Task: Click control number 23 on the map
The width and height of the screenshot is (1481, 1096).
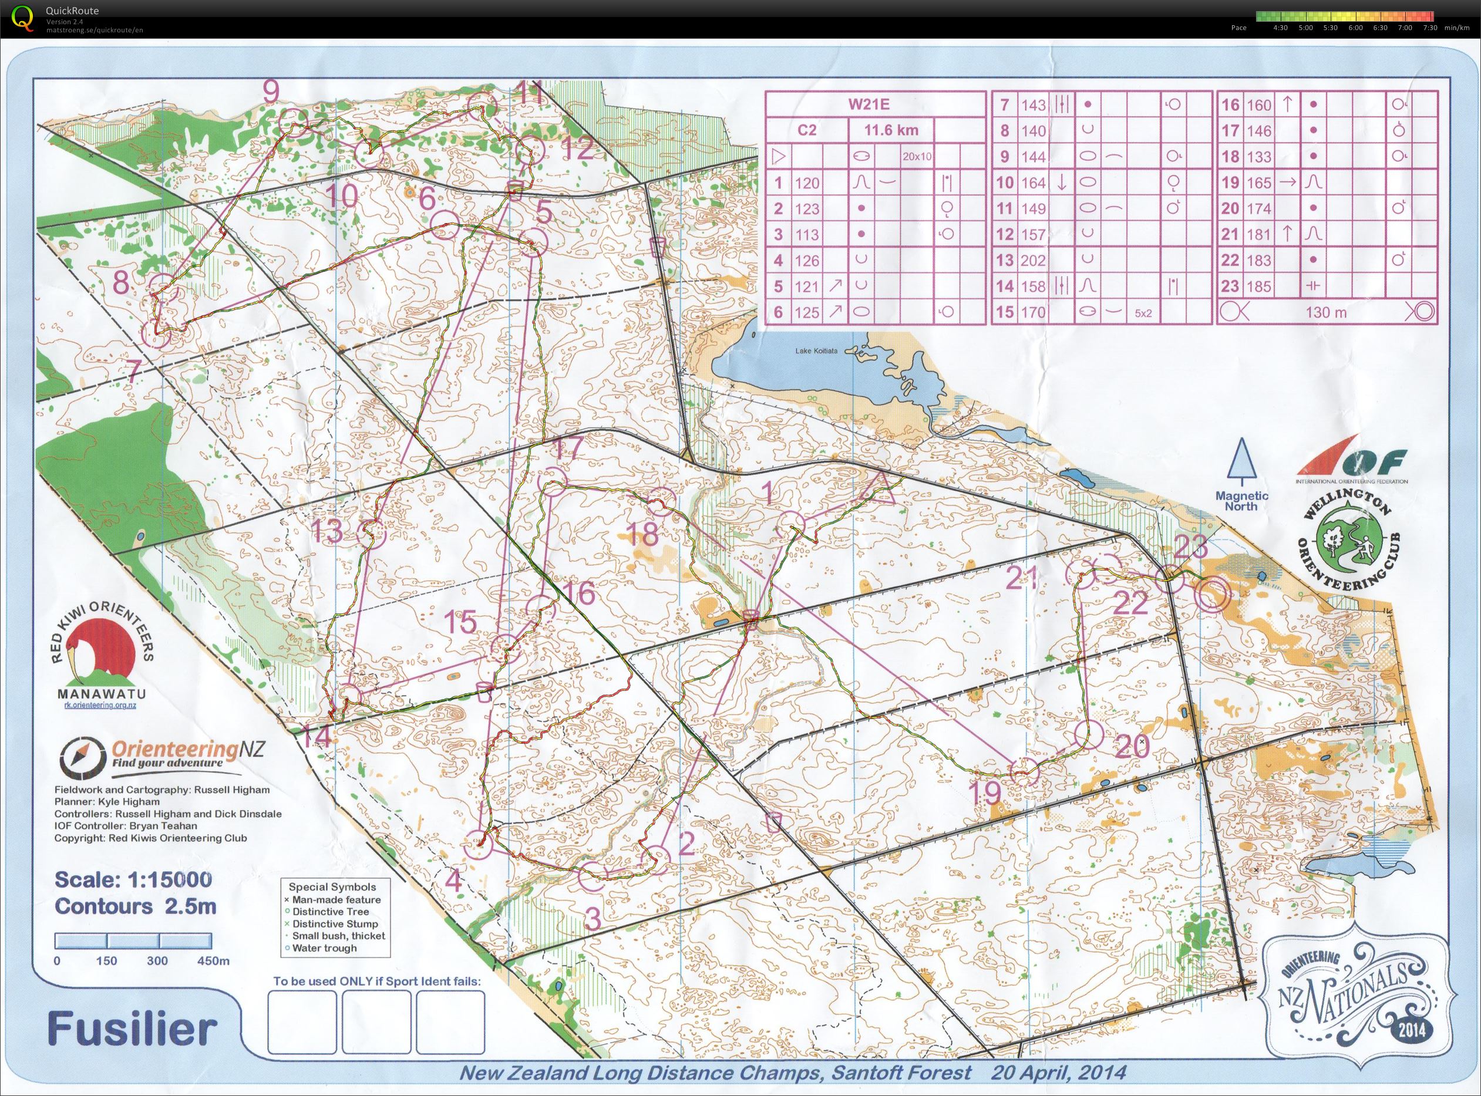Action: click(x=1191, y=547)
